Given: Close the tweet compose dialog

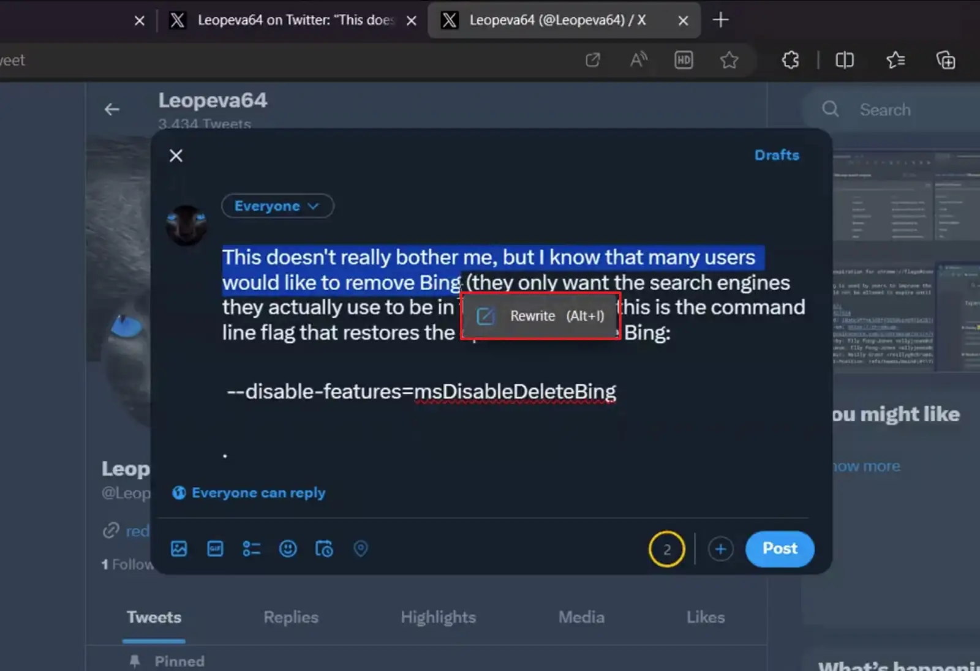Looking at the screenshot, I should point(176,156).
